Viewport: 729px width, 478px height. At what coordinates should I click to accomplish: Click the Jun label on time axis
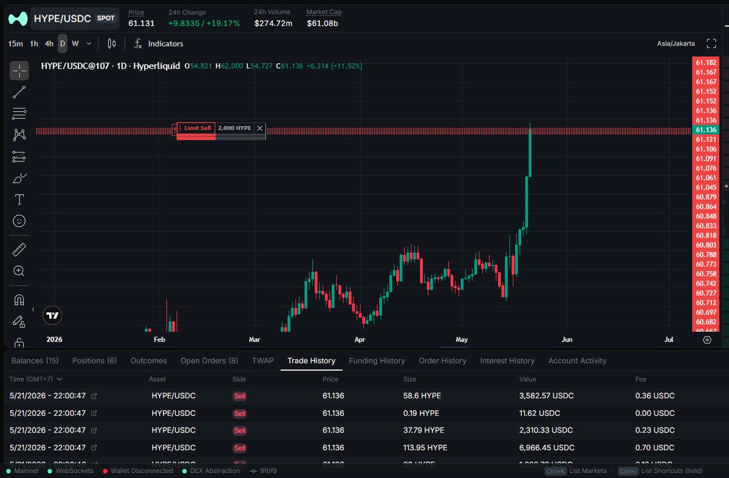coord(567,340)
